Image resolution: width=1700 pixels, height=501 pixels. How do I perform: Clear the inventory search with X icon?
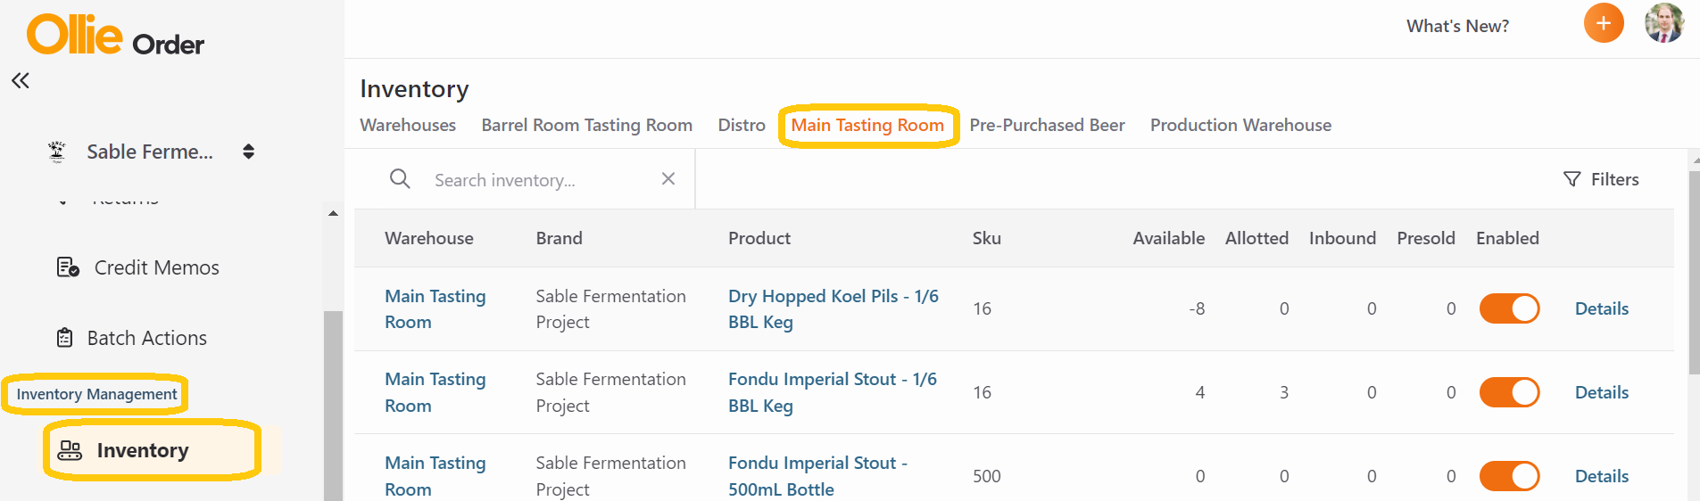coord(668,179)
